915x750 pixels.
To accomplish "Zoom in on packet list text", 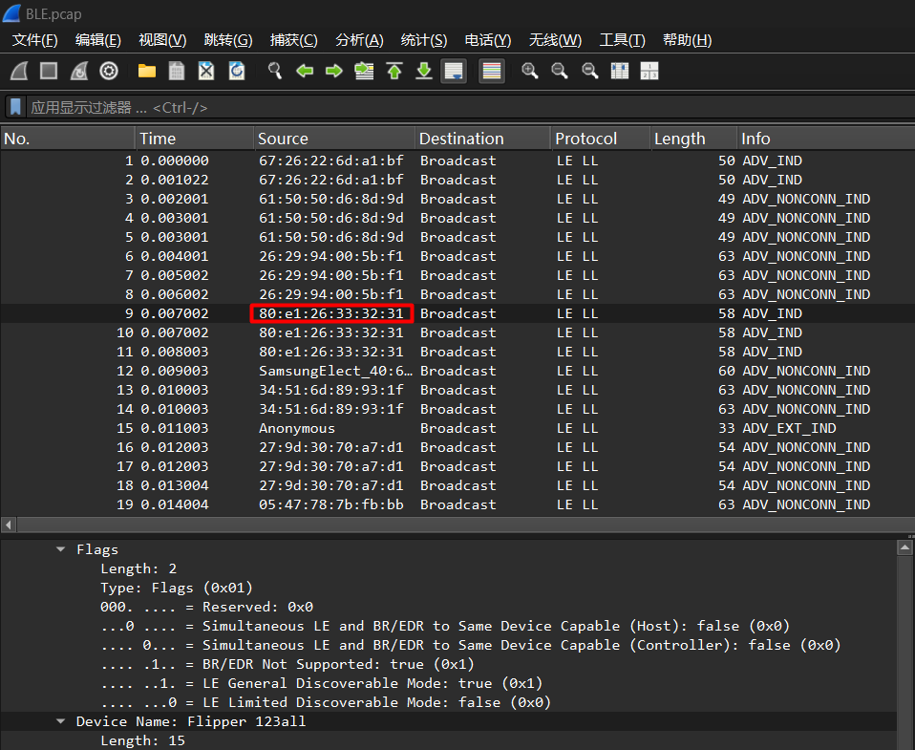I will (x=529, y=72).
